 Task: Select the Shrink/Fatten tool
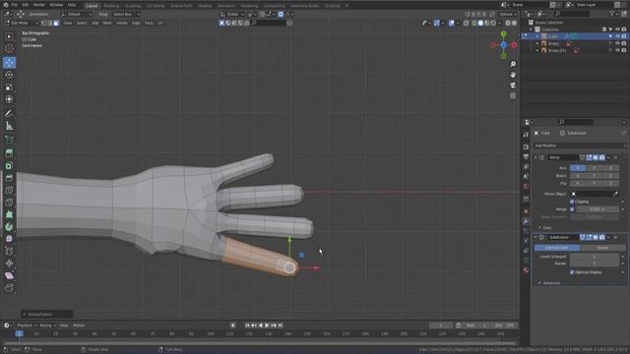tap(9, 264)
